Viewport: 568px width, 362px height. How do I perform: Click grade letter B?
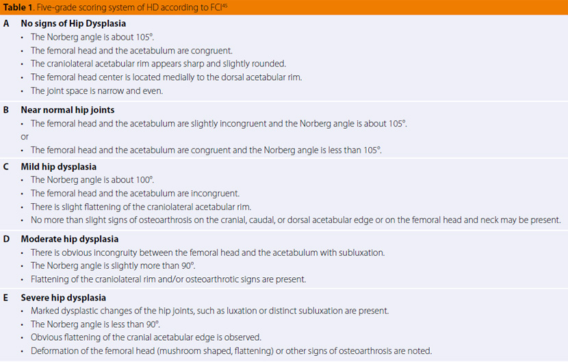5,109
